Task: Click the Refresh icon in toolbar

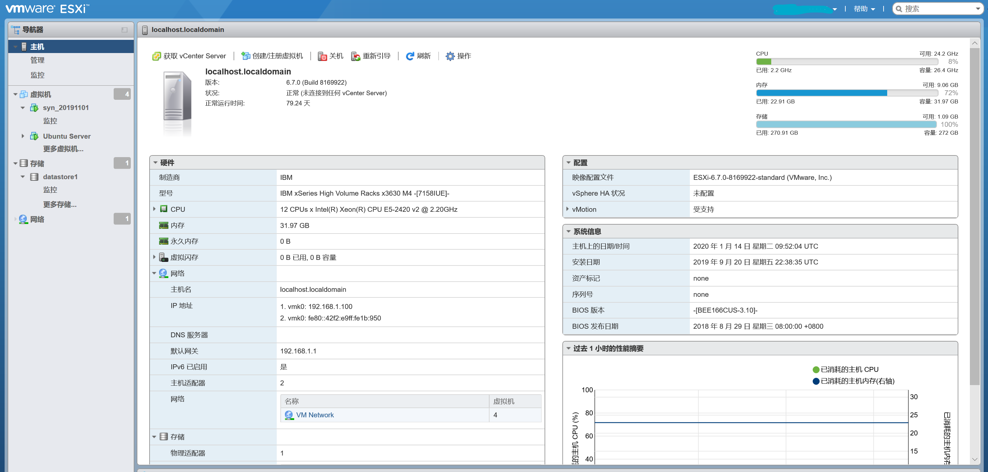Action: click(x=409, y=56)
